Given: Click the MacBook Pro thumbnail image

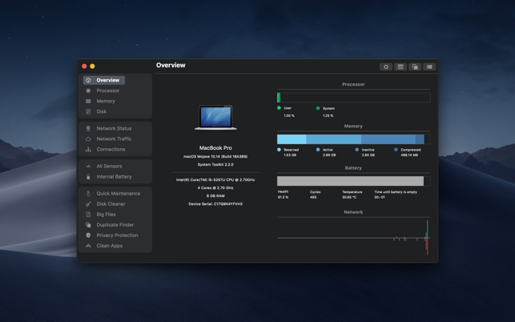Looking at the screenshot, I should tap(215, 118).
